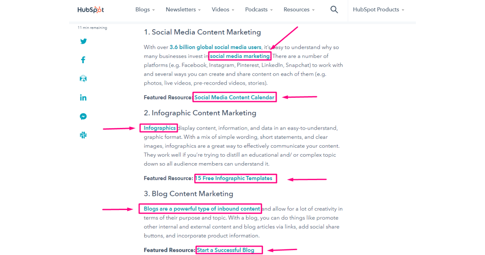
Task: Open the Resources menu
Action: [299, 10]
